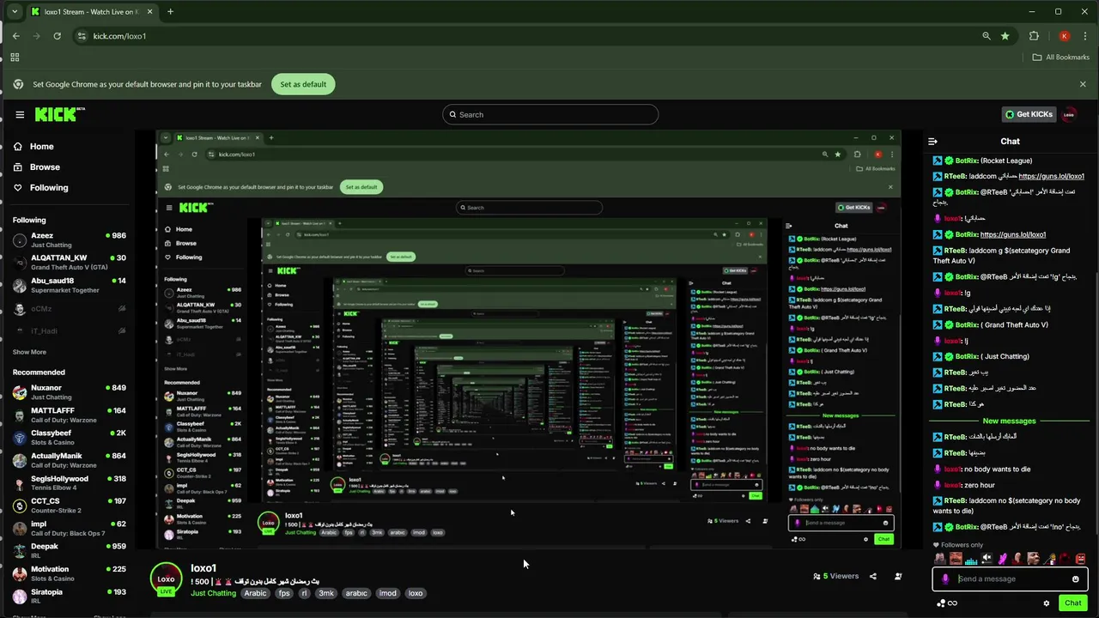Open Azeez channel in Following list
1099x618 pixels.
coord(69,239)
